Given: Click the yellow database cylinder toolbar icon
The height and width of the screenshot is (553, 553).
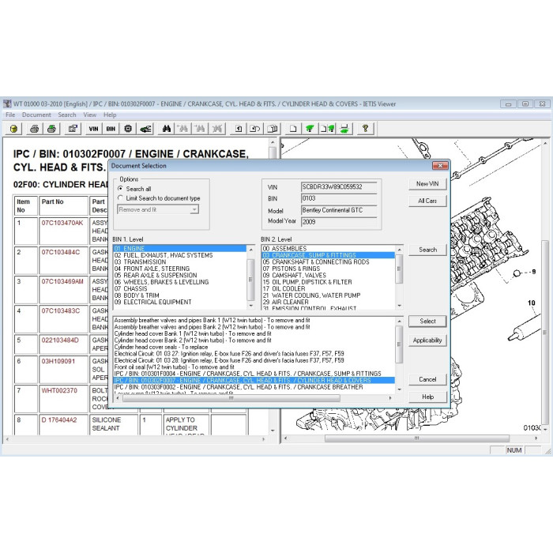Looking at the screenshot, I should pos(13,129).
